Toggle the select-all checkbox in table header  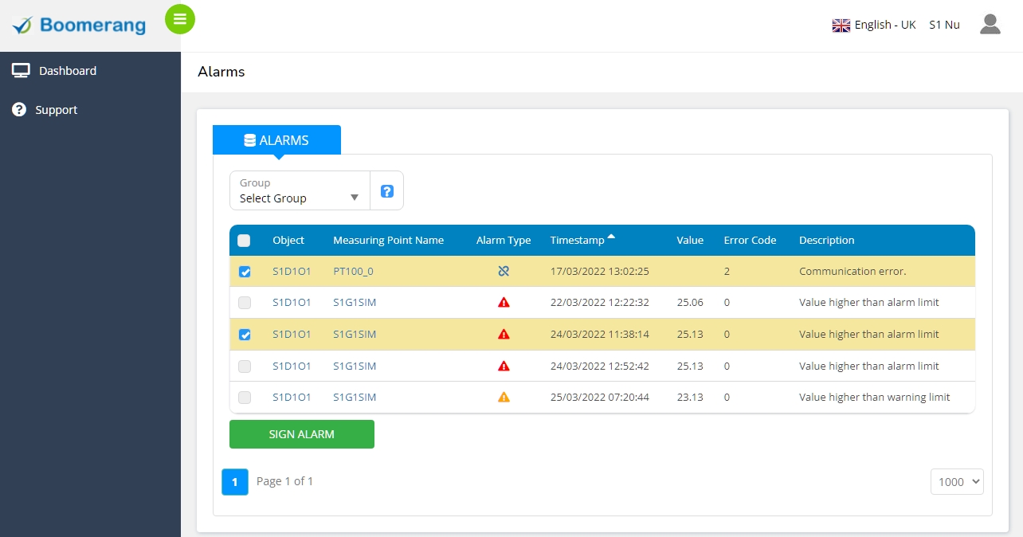pos(244,241)
